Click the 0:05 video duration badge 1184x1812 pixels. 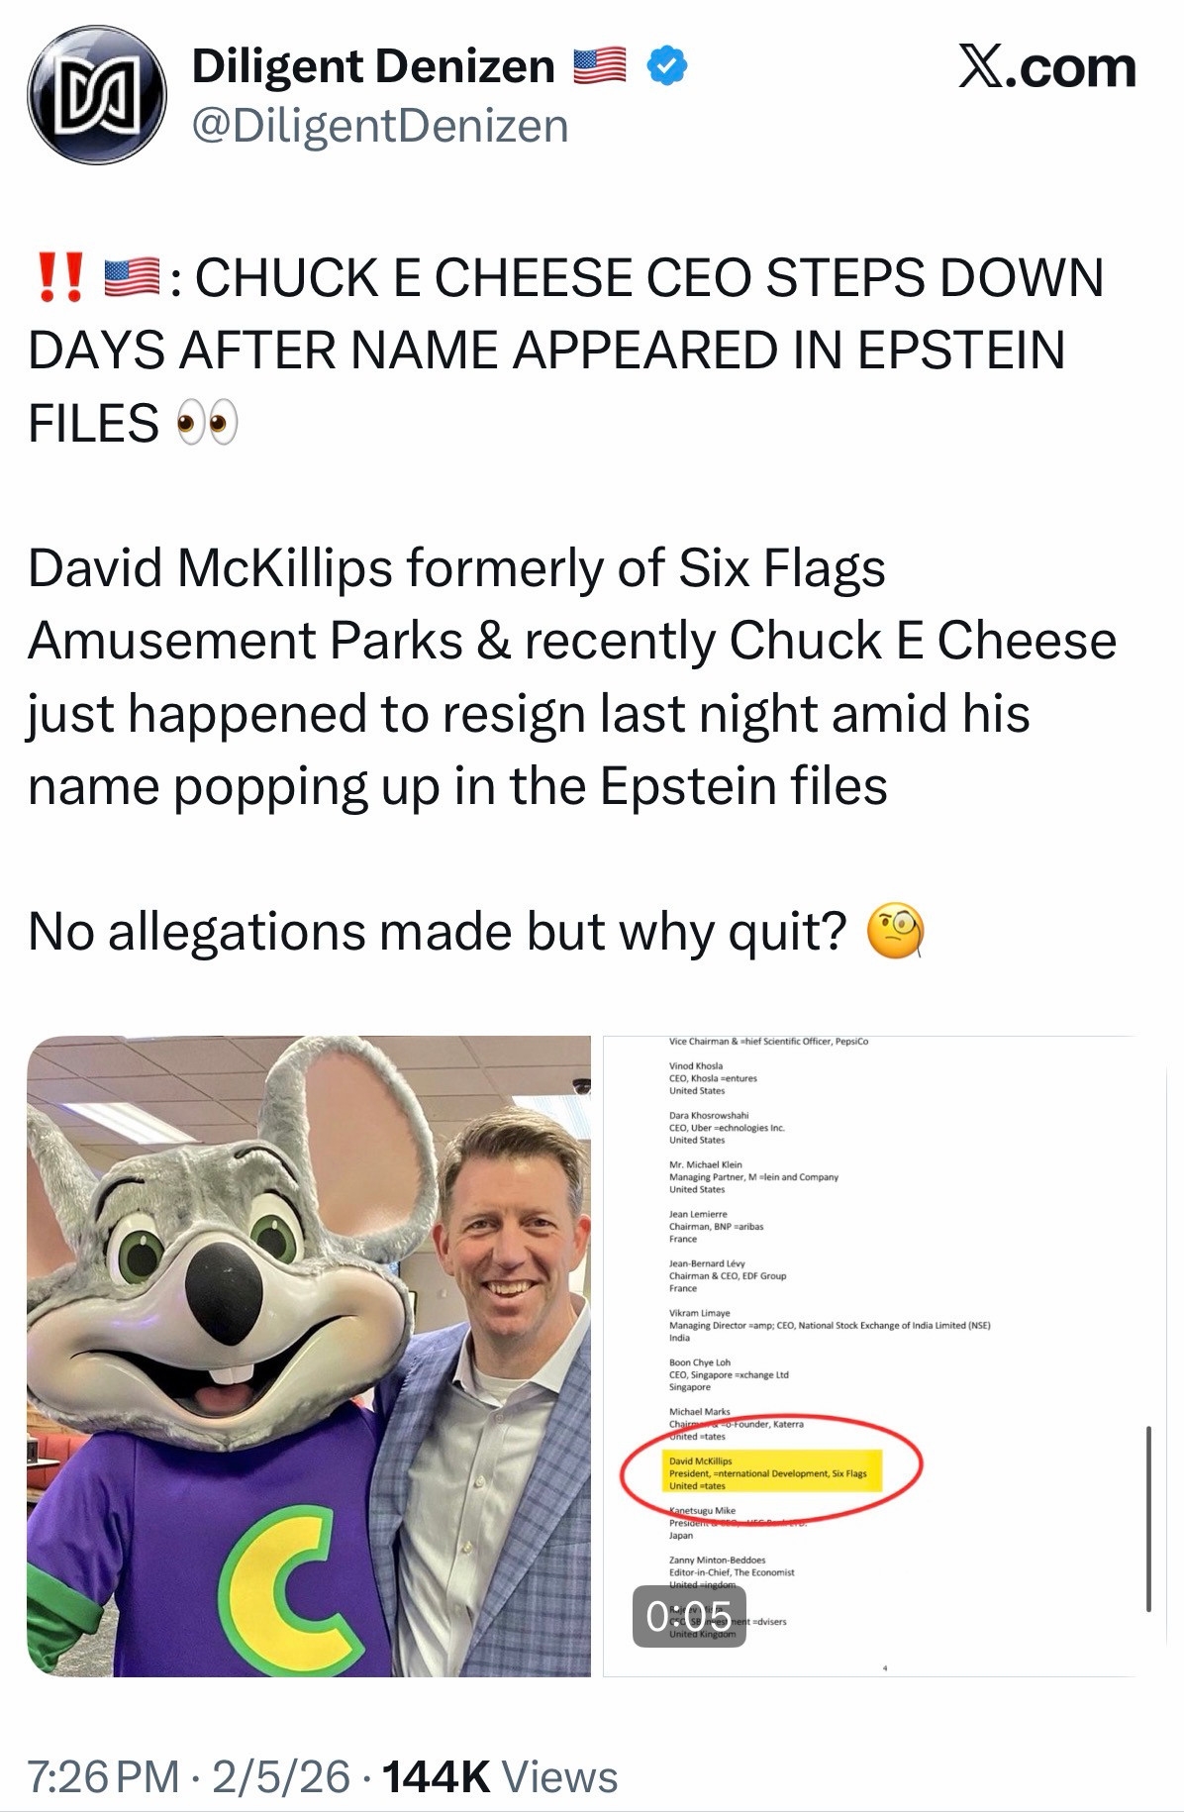(689, 1616)
